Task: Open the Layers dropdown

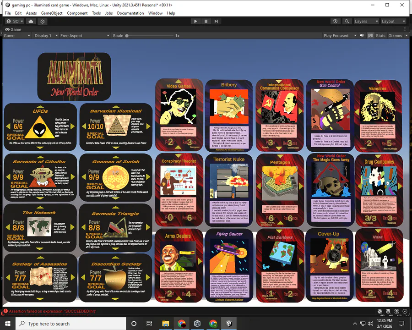Action: point(366,22)
